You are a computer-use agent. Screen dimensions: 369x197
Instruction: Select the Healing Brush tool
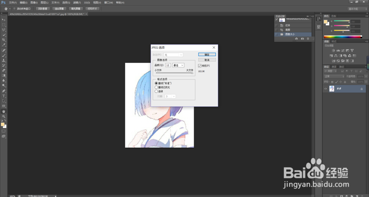click(x=4, y=51)
